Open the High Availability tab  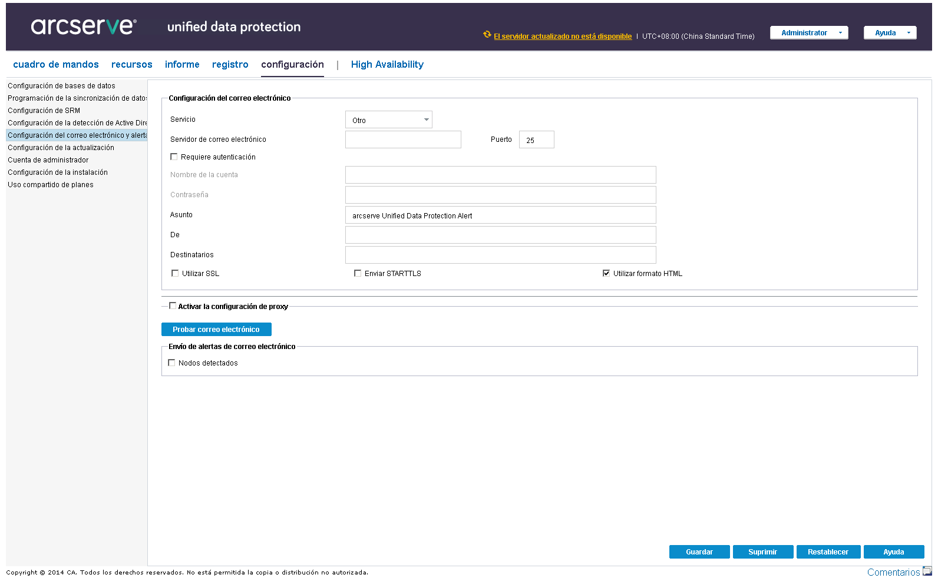(x=387, y=65)
